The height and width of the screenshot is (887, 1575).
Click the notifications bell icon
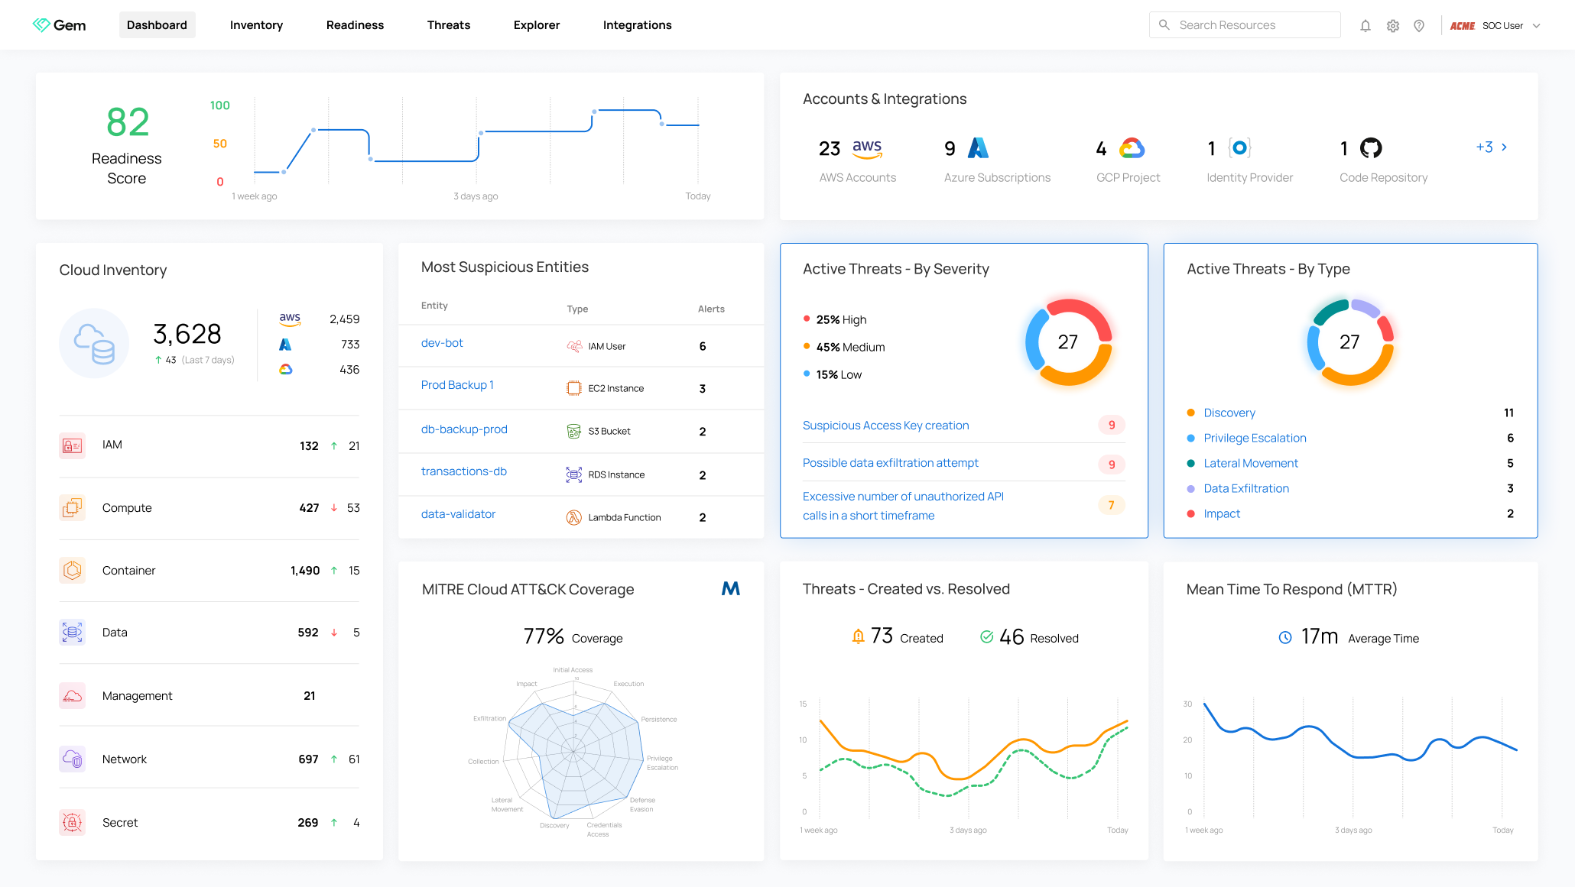(1365, 26)
